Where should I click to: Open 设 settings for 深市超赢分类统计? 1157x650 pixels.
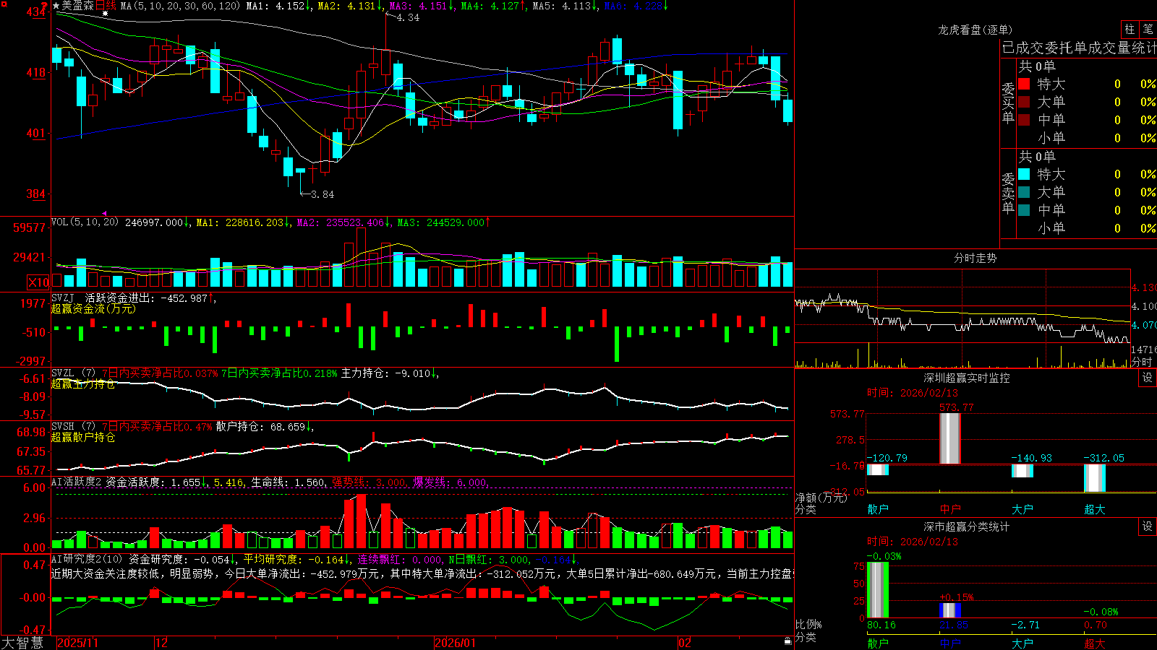pyautogui.click(x=1148, y=526)
